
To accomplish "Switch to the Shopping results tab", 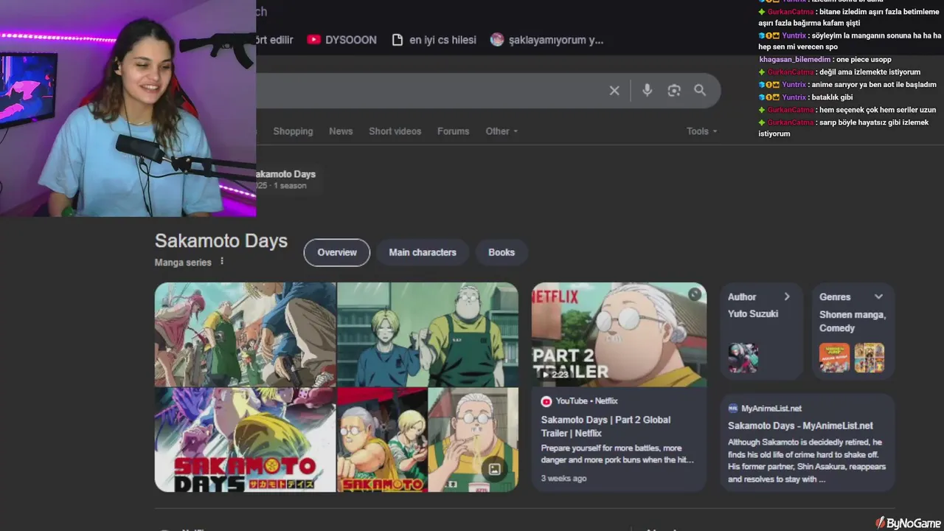I will coord(293,131).
